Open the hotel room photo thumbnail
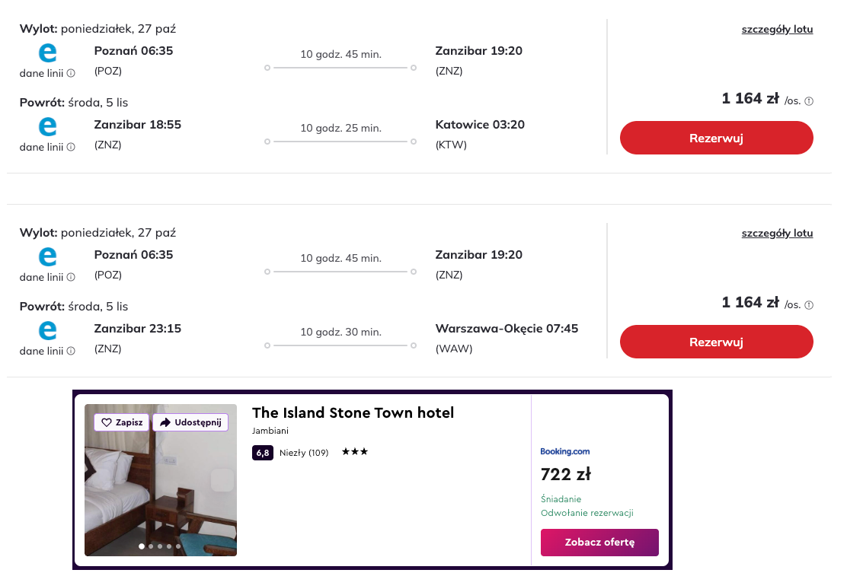 click(x=161, y=487)
